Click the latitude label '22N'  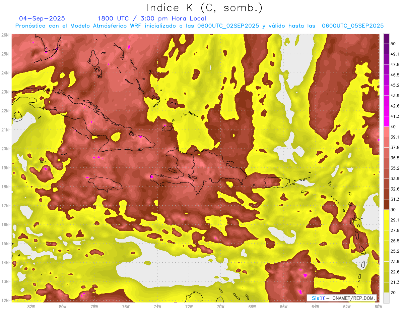[5, 111]
